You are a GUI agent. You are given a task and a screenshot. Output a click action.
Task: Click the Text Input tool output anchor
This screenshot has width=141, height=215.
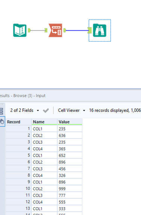tap(29, 30)
